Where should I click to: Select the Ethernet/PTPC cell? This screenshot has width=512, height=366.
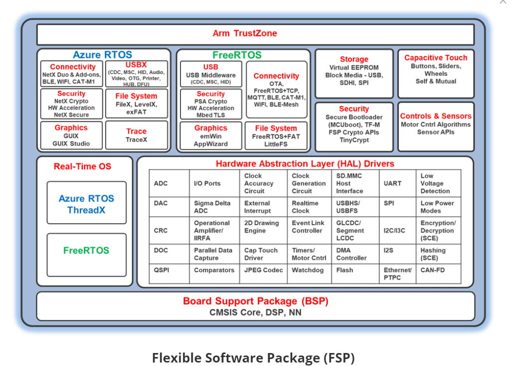398,274
